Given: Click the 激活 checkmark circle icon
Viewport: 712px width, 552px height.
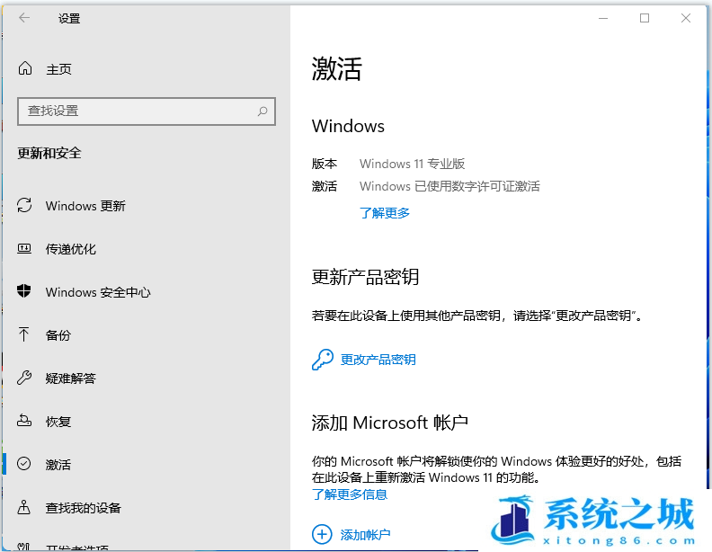Looking at the screenshot, I should click(24, 464).
